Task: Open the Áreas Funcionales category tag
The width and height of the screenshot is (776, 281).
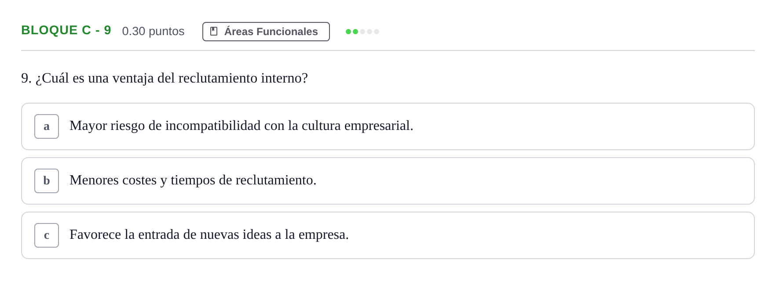Action: [266, 32]
